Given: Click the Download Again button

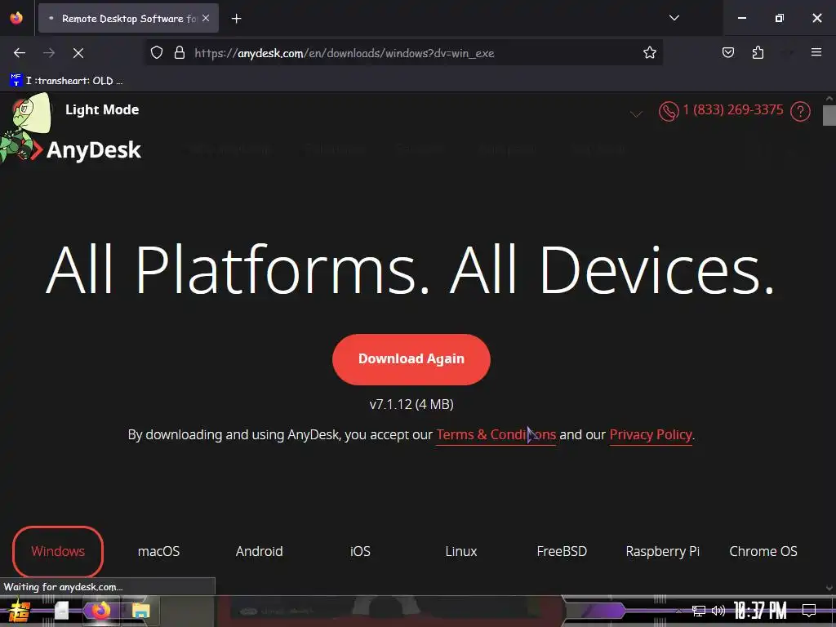Looking at the screenshot, I should (411, 359).
